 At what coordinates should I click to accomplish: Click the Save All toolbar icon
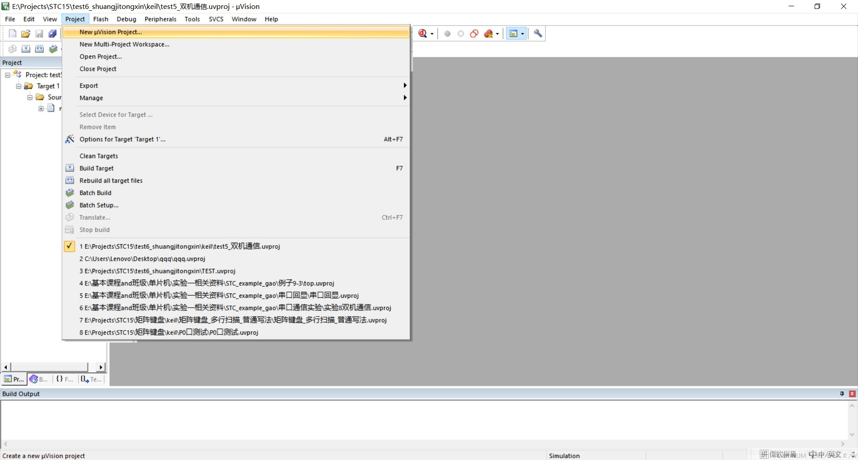pos(53,33)
